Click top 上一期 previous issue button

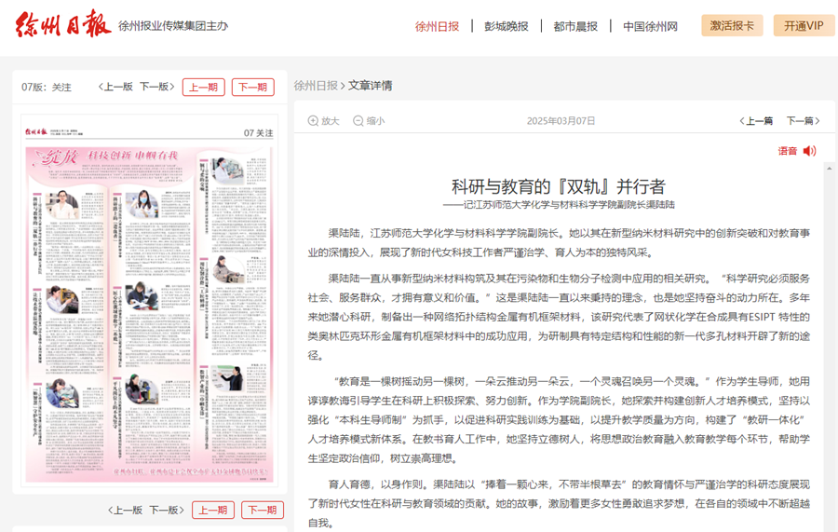[x=203, y=87]
